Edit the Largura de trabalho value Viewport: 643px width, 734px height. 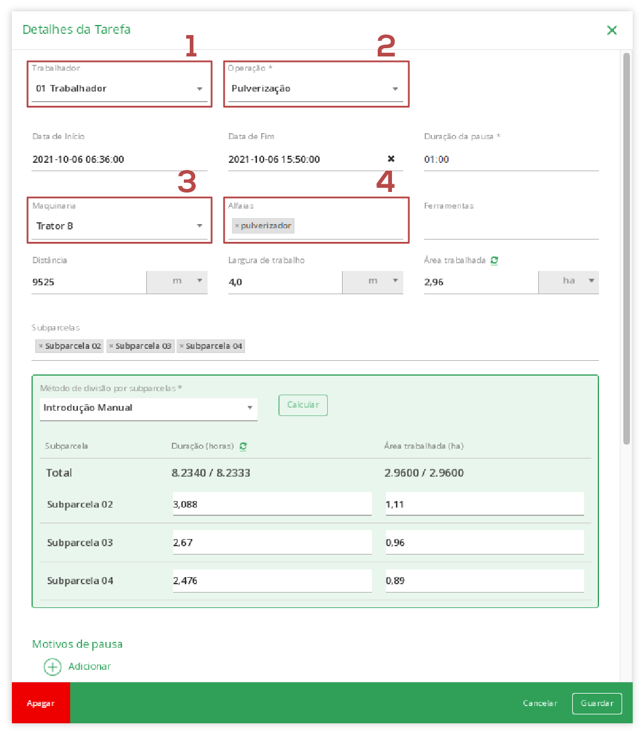[285, 282]
